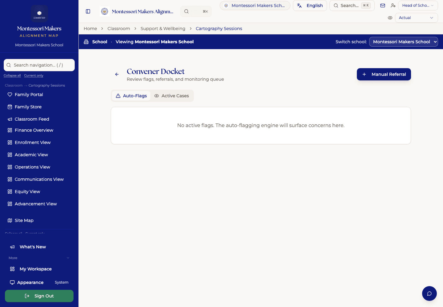Toggle the sidebar panel icon
443x307 pixels.
pos(88,11)
